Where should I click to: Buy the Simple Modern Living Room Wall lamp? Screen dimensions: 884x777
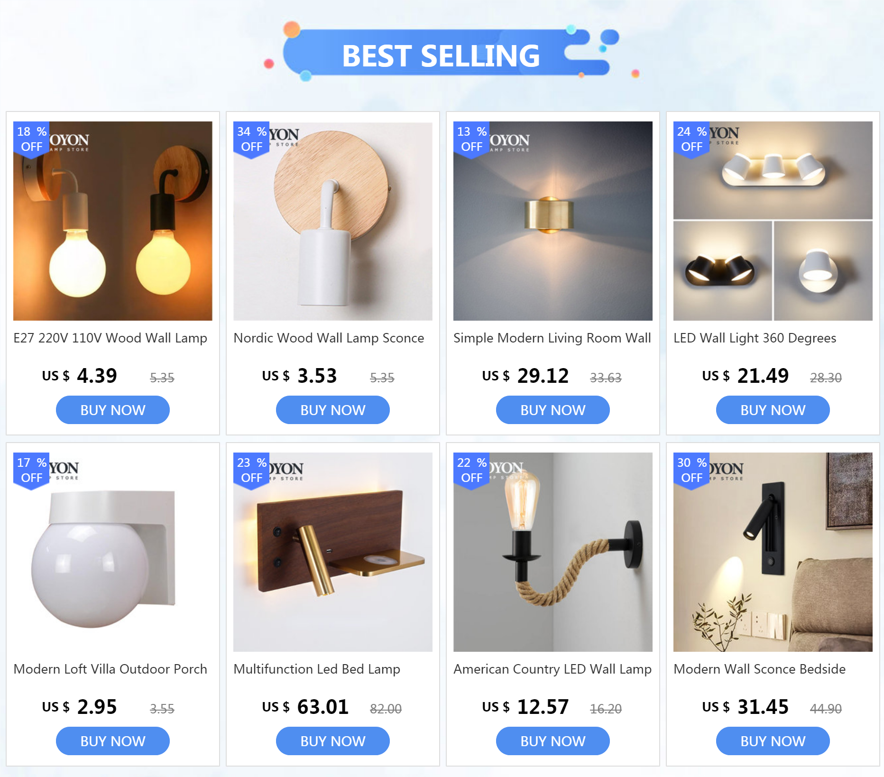click(553, 410)
